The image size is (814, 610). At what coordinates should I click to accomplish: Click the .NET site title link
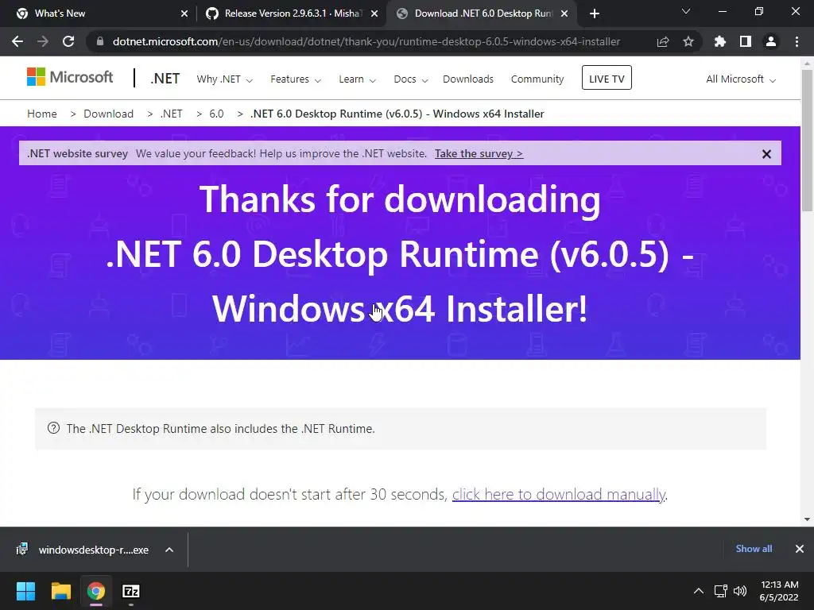pyautogui.click(x=165, y=79)
